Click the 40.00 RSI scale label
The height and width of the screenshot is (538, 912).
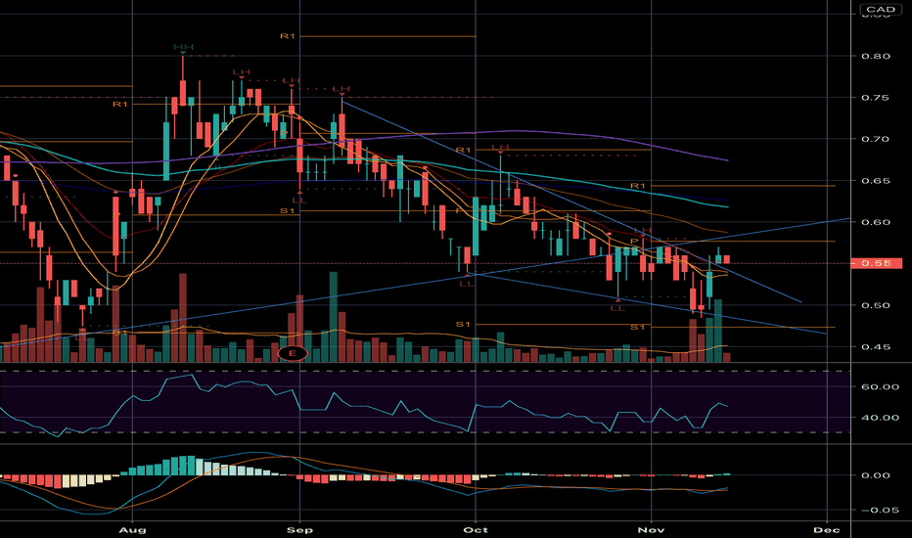click(x=880, y=418)
